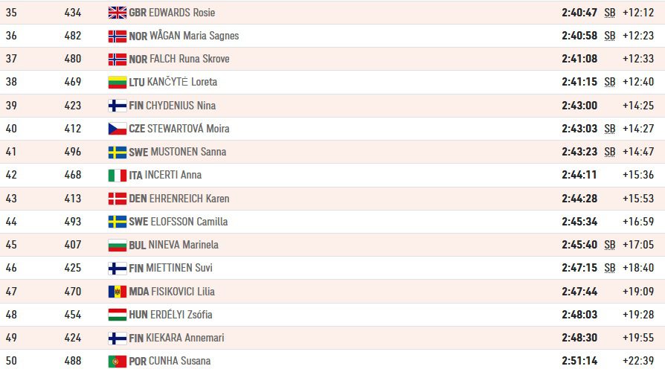Open athlete name FALCH Runa Skrove

[x=190, y=59]
